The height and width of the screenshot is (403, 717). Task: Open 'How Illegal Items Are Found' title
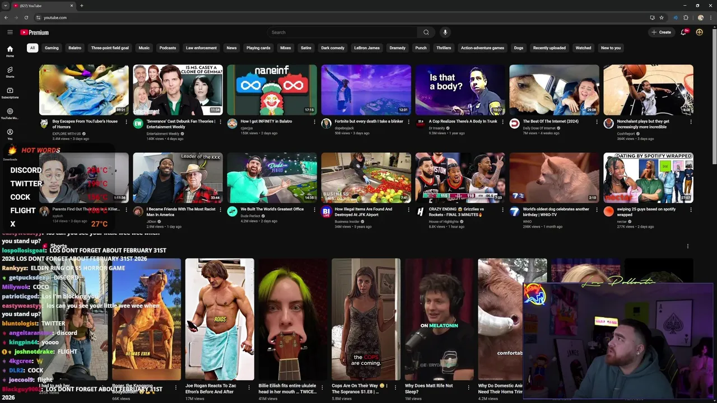coord(364,212)
